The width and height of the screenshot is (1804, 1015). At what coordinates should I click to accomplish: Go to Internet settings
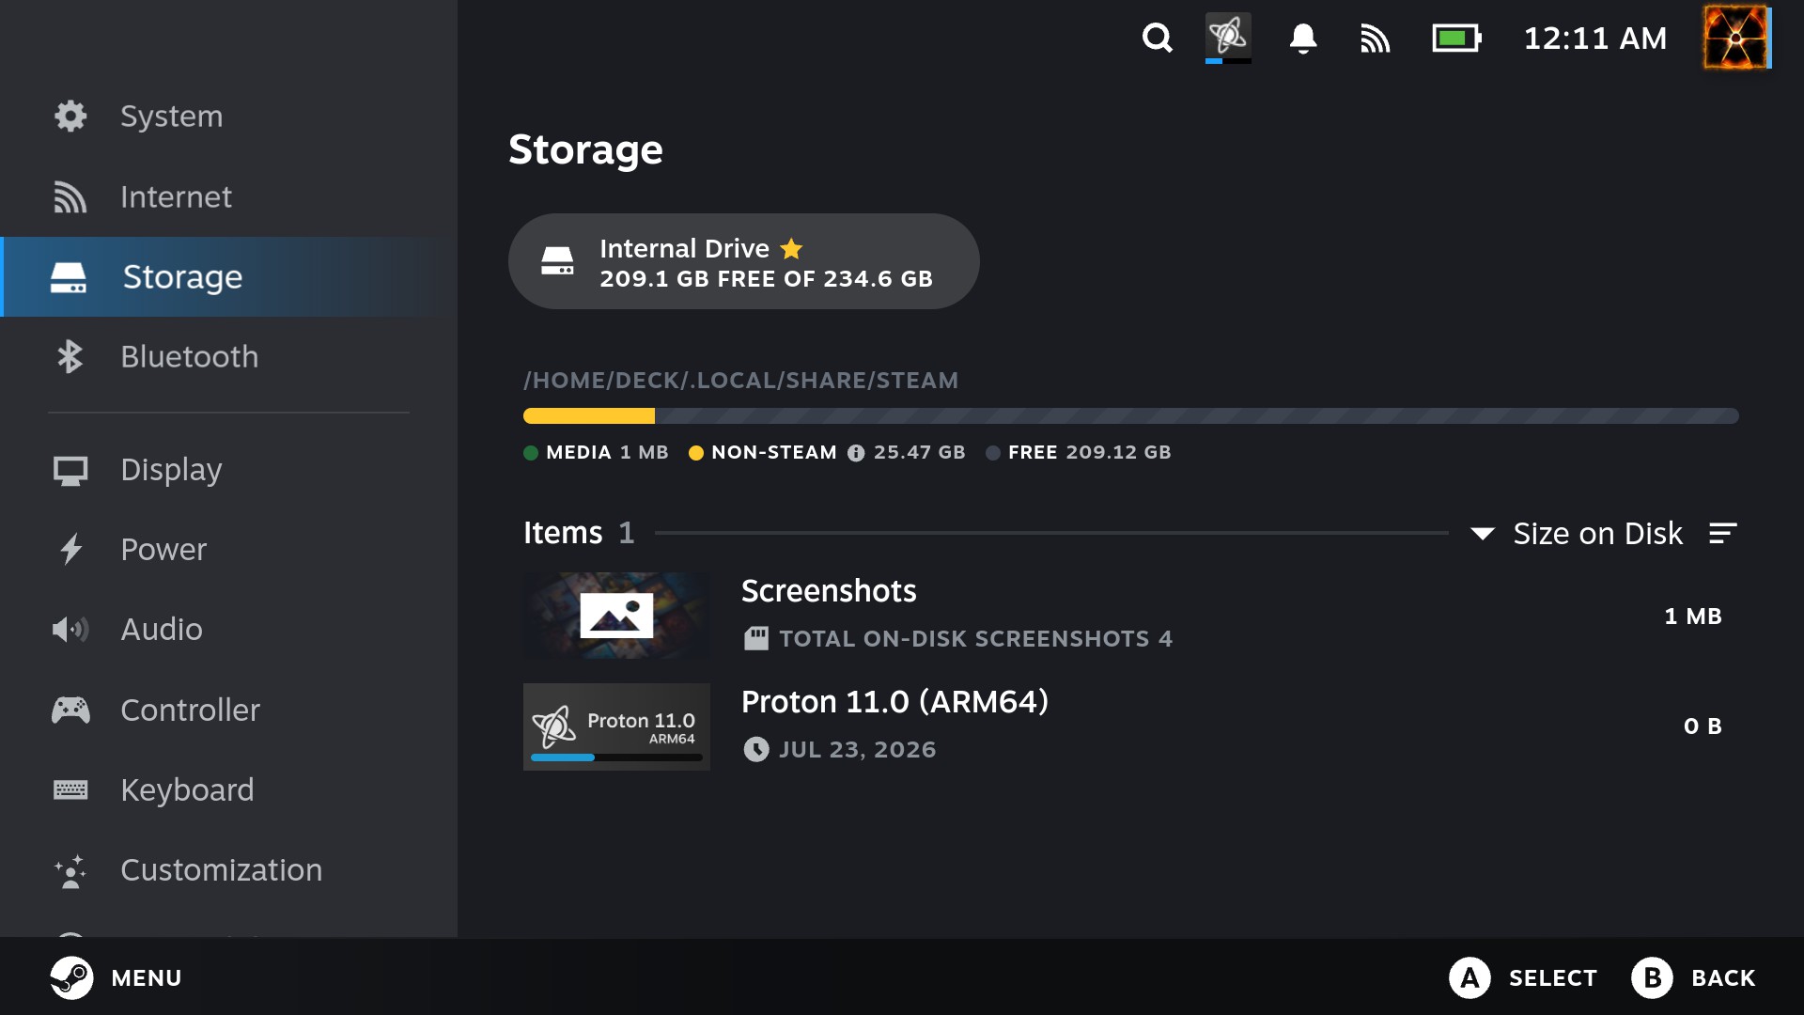coord(228,197)
